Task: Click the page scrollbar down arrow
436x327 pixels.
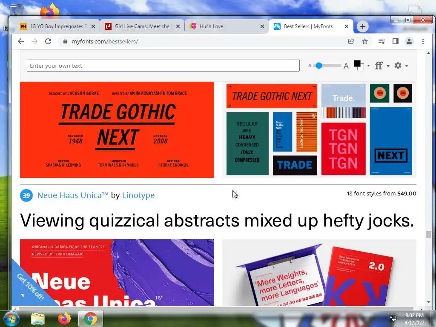Action: tap(428, 303)
